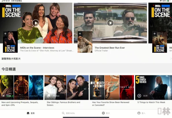Tap the battery status icon
Image resolution: width=172 pixels, height=118 pixels.
pos(168,1)
